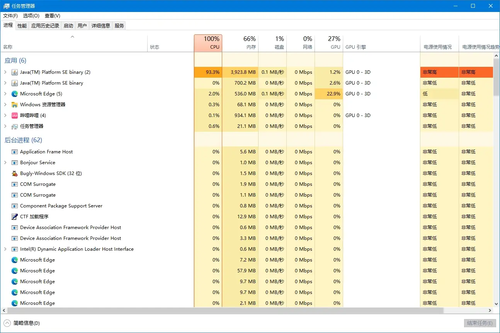Viewport: 500px width, 333px height.
Task: Switch to the 详细信息 tab
Action: pos(101,26)
